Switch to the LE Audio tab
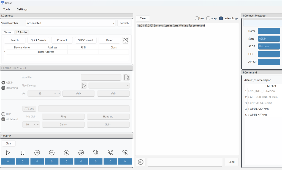Image resolution: width=282 pixels, height=170 pixels. pyautogui.click(x=21, y=32)
